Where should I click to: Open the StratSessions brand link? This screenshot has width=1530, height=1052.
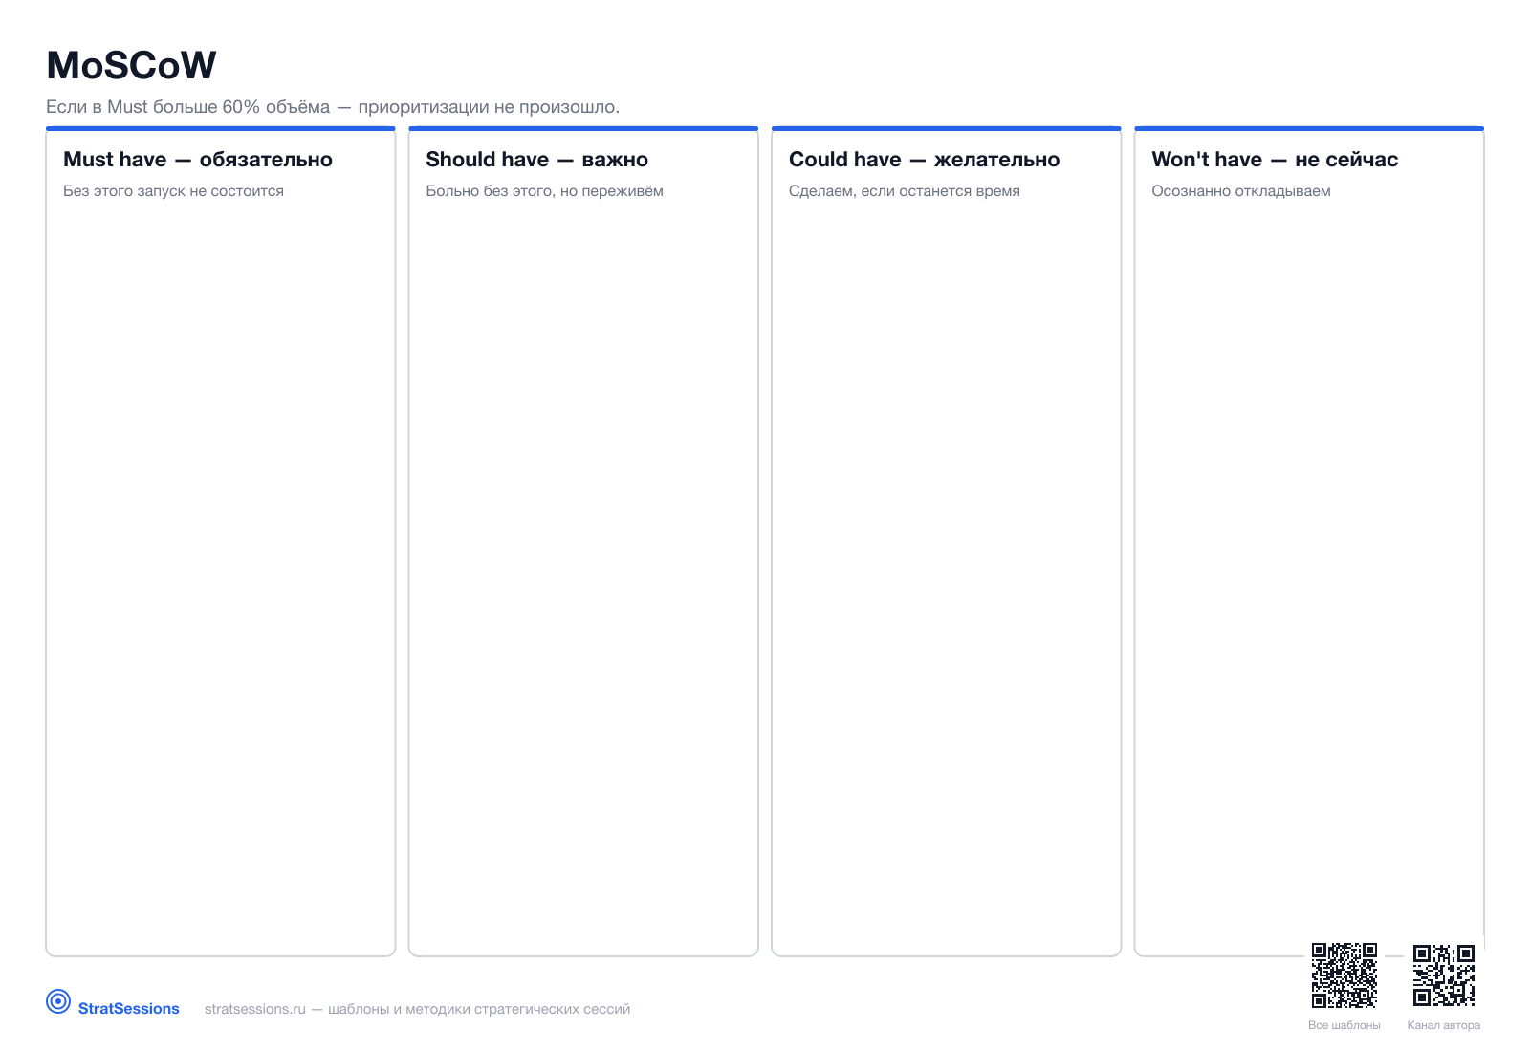(128, 1008)
